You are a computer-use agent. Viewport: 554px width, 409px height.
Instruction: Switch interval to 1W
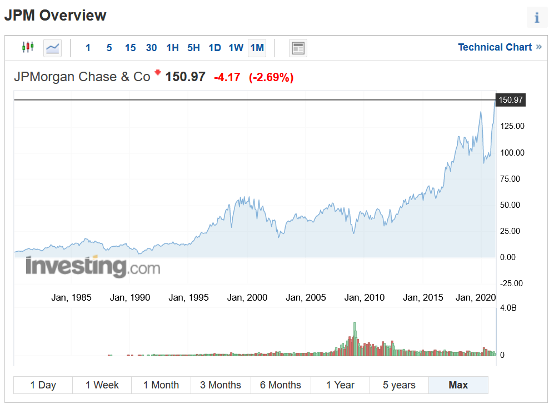pos(236,48)
